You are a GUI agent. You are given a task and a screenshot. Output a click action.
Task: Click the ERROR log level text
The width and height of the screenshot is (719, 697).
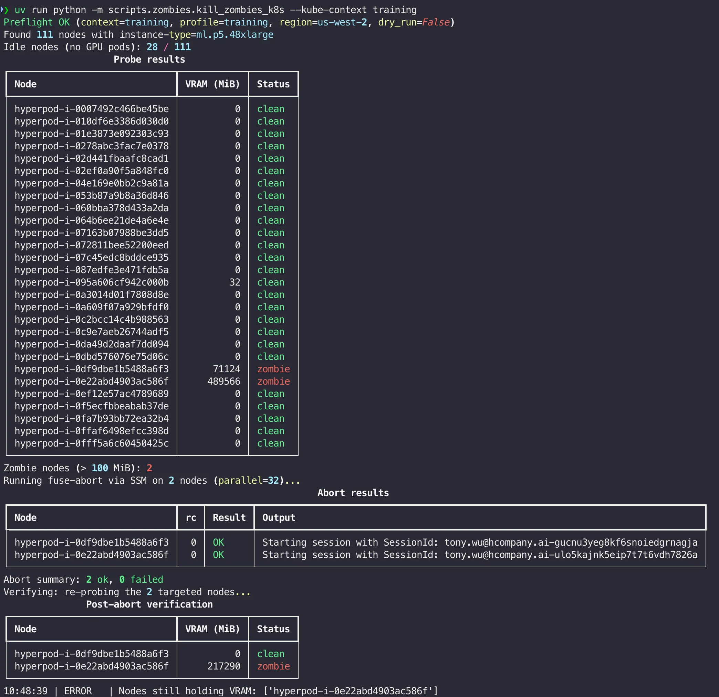(78, 691)
